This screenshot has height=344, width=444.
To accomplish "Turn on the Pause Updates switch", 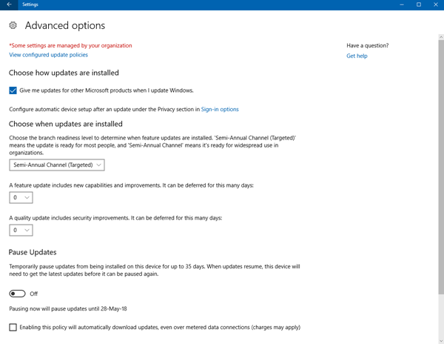I will (17, 294).
